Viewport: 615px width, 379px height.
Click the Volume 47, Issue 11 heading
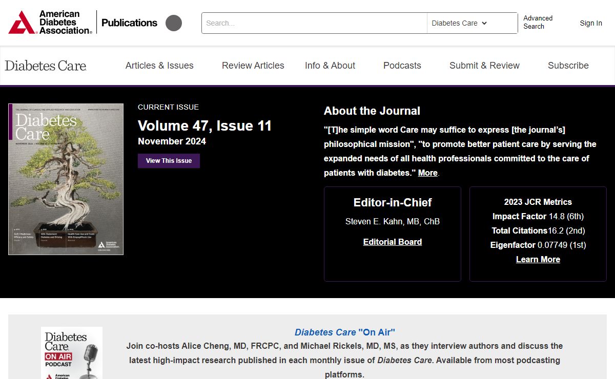tap(205, 126)
